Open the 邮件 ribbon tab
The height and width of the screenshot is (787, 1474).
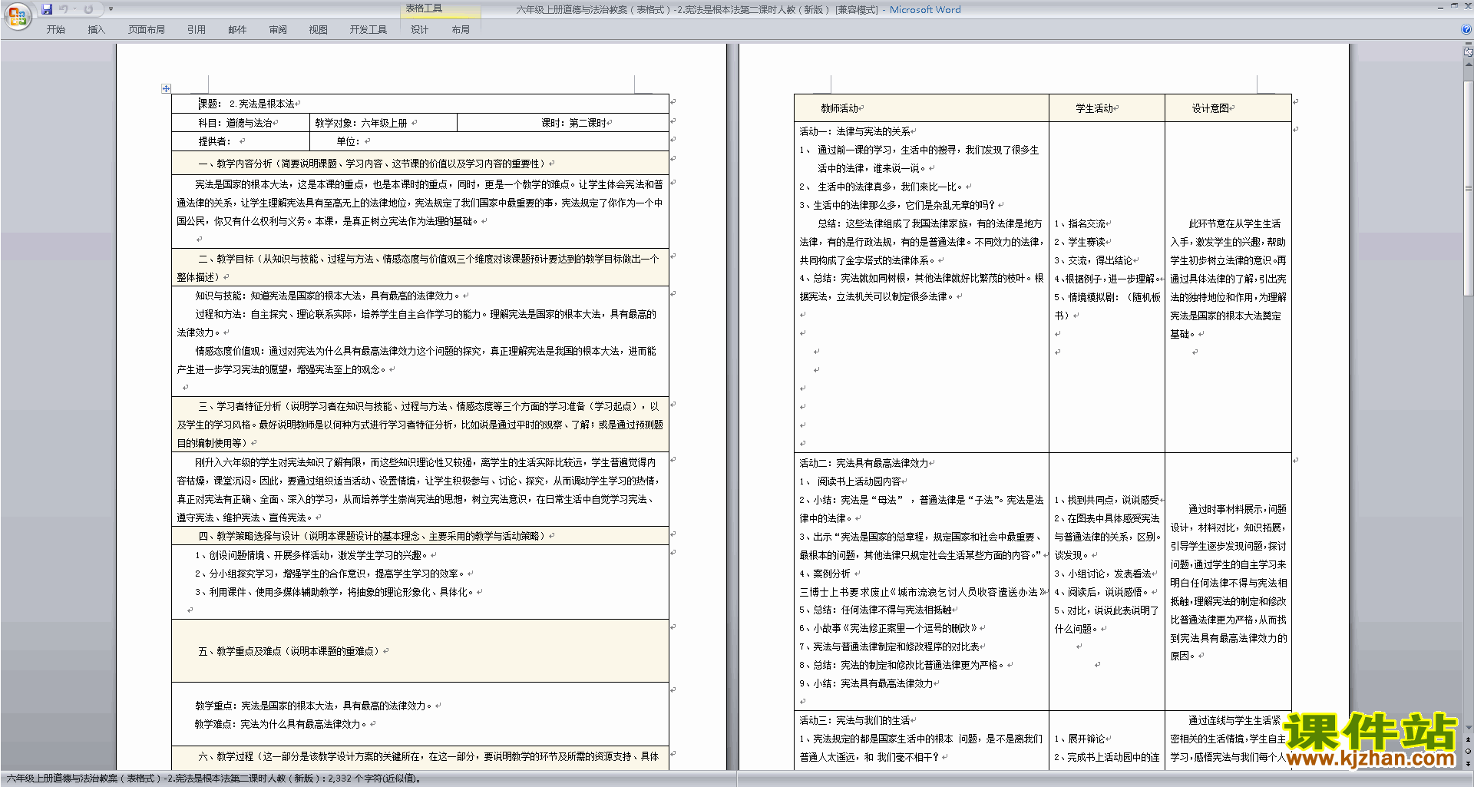[x=237, y=30]
